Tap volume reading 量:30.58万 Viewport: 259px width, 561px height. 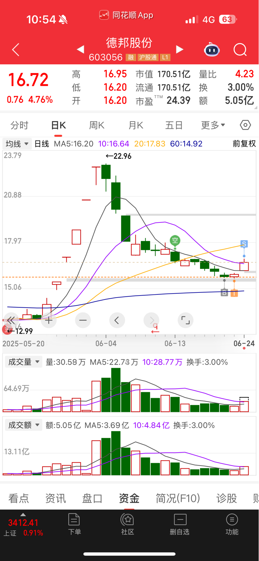(x=66, y=362)
